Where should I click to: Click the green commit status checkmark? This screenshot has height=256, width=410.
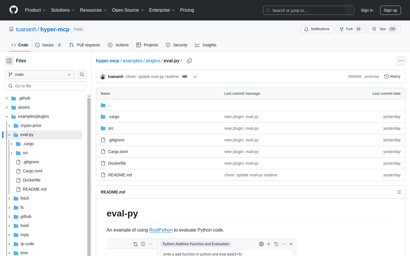tap(195, 77)
